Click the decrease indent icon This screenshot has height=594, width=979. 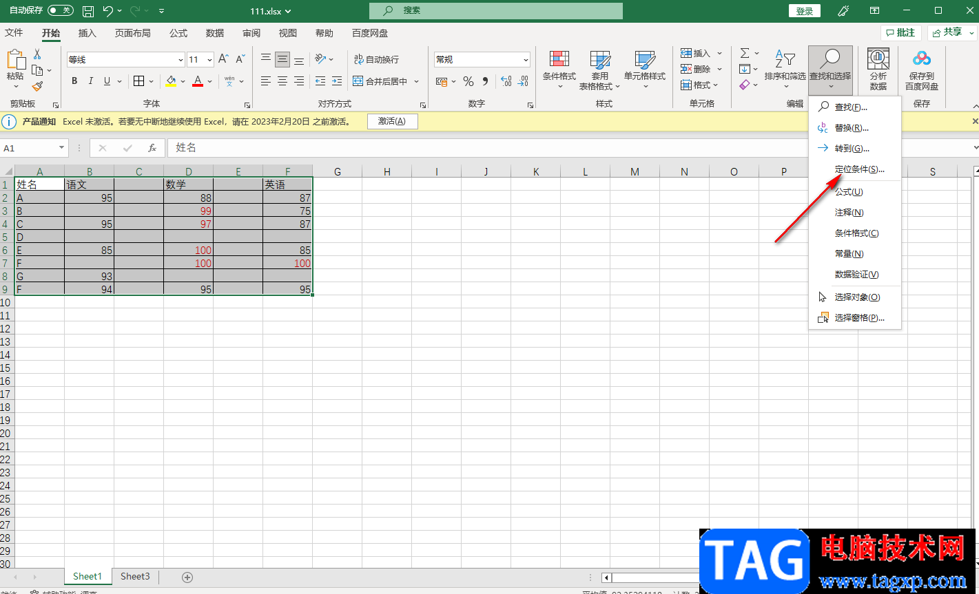coord(320,81)
